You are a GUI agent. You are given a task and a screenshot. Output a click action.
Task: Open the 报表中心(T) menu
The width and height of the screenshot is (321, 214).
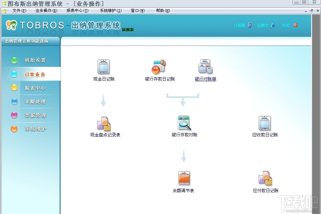point(77,11)
